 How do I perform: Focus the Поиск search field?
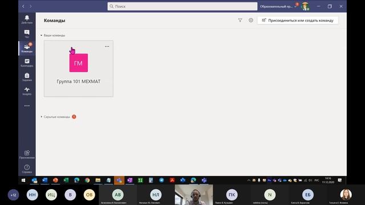(x=182, y=6)
